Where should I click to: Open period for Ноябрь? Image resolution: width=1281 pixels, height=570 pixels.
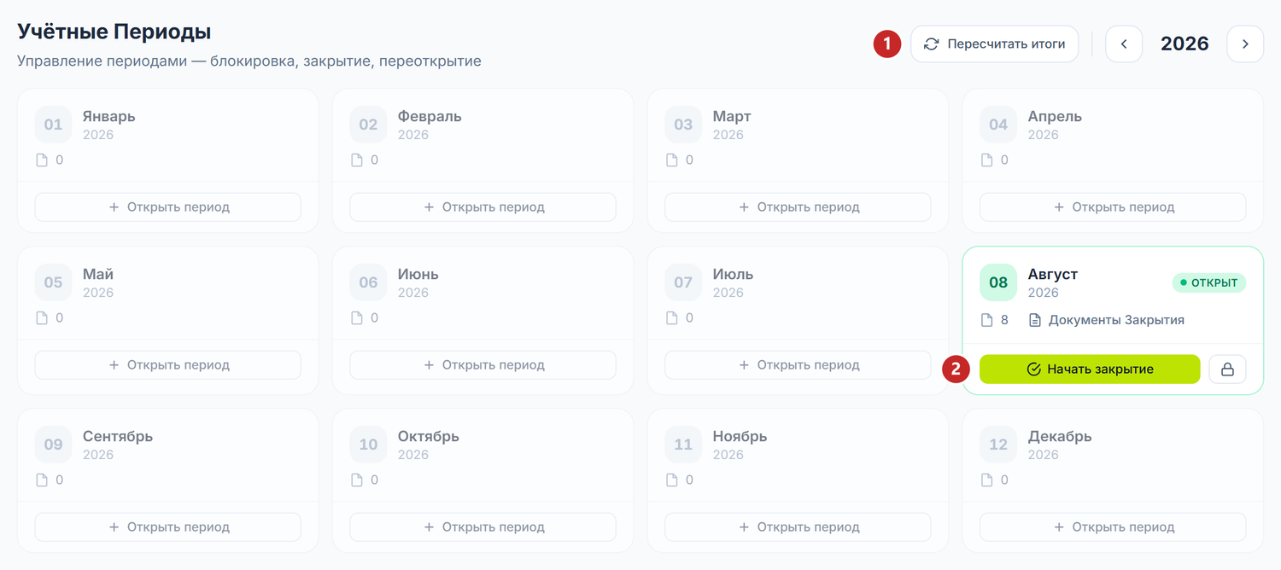pos(798,526)
